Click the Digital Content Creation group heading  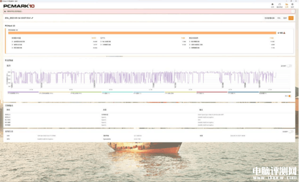193,38
